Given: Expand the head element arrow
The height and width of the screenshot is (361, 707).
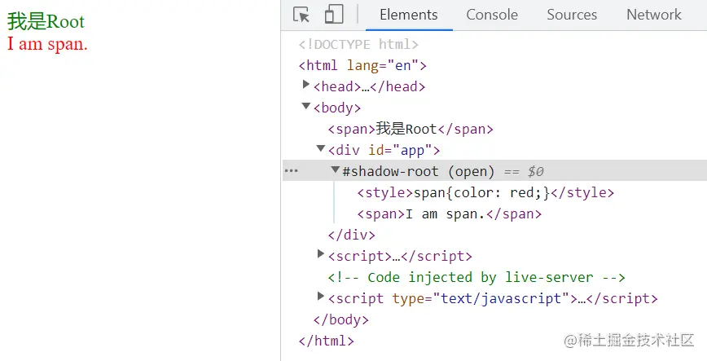Looking at the screenshot, I should (306, 85).
